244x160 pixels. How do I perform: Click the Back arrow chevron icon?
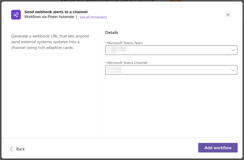(x=11, y=149)
